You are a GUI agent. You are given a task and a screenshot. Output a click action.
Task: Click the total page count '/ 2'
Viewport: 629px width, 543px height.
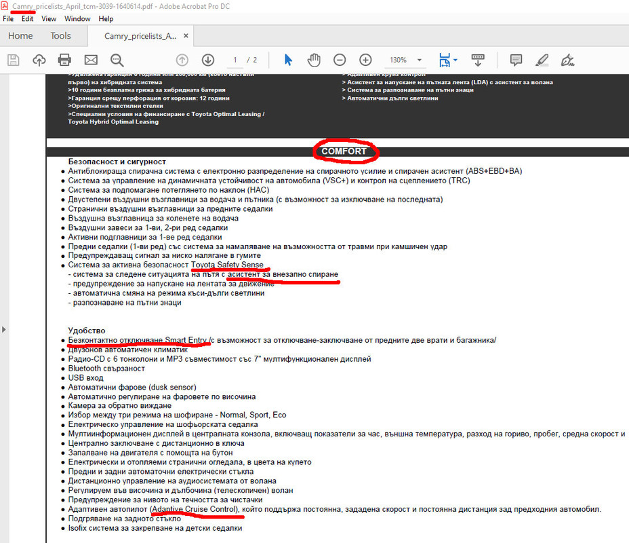pos(252,60)
